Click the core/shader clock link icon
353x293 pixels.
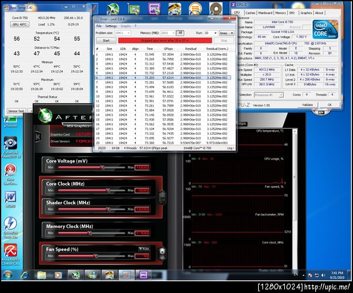click(x=162, y=198)
